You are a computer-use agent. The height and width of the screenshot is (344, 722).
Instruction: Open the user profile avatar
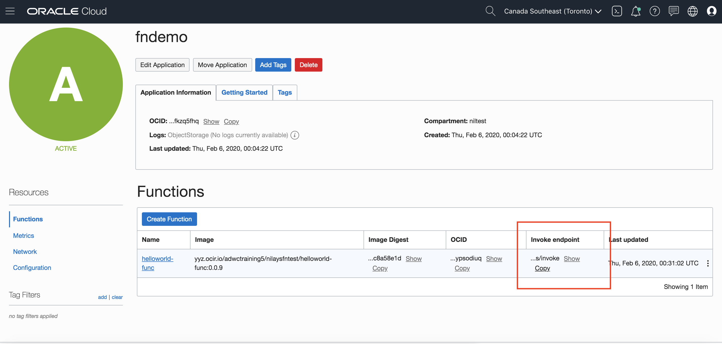tap(711, 11)
